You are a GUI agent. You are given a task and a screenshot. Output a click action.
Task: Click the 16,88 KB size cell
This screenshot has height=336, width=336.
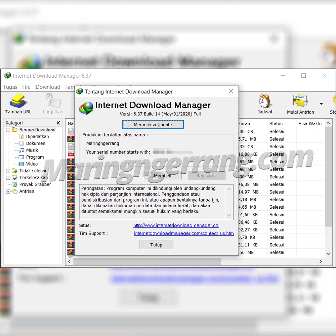248,154
